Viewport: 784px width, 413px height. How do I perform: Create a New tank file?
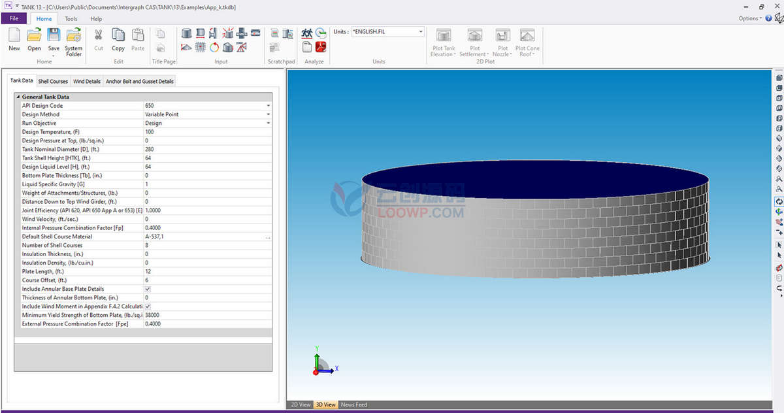coord(14,39)
